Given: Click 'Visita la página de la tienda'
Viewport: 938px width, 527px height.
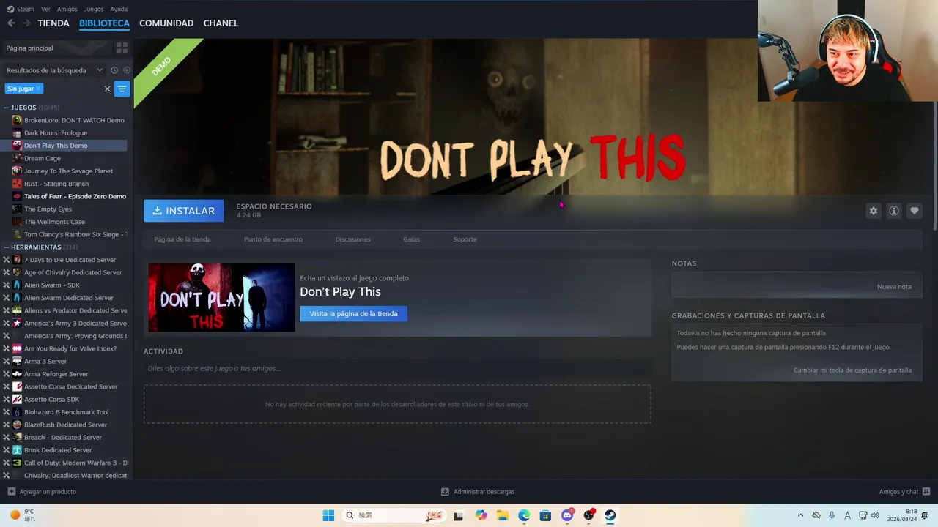Looking at the screenshot, I should pos(353,313).
